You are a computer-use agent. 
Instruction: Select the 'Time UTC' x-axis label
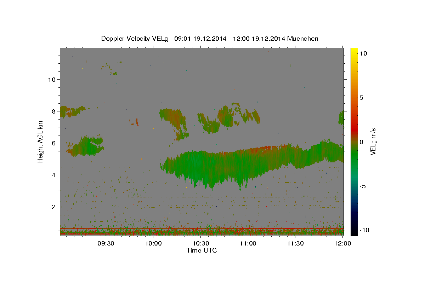(x=202, y=250)
